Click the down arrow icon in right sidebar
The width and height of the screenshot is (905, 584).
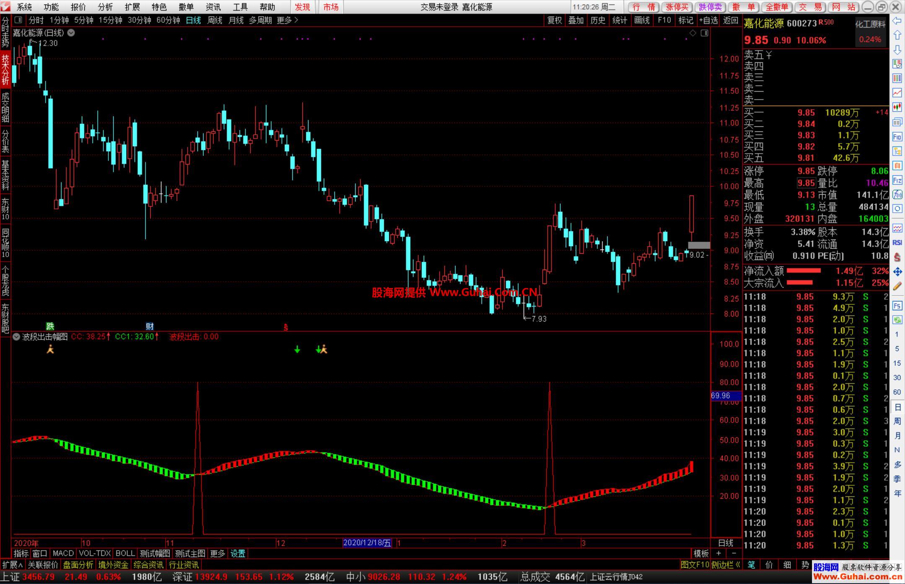pos(897,49)
